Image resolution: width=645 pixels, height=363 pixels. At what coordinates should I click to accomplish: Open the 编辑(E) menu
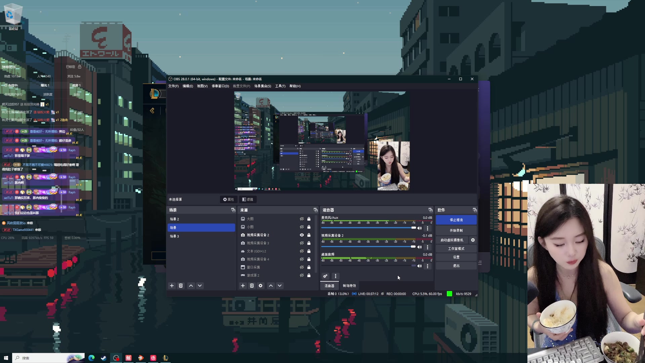click(x=188, y=86)
